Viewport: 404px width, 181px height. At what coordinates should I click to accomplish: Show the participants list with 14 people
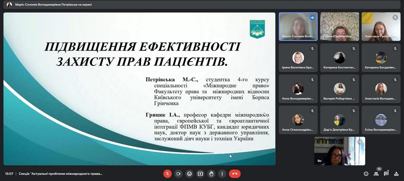tap(376, 174)
